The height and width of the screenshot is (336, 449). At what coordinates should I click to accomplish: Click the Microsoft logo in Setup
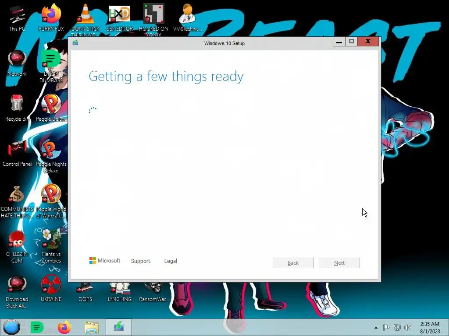pos(104,261)
